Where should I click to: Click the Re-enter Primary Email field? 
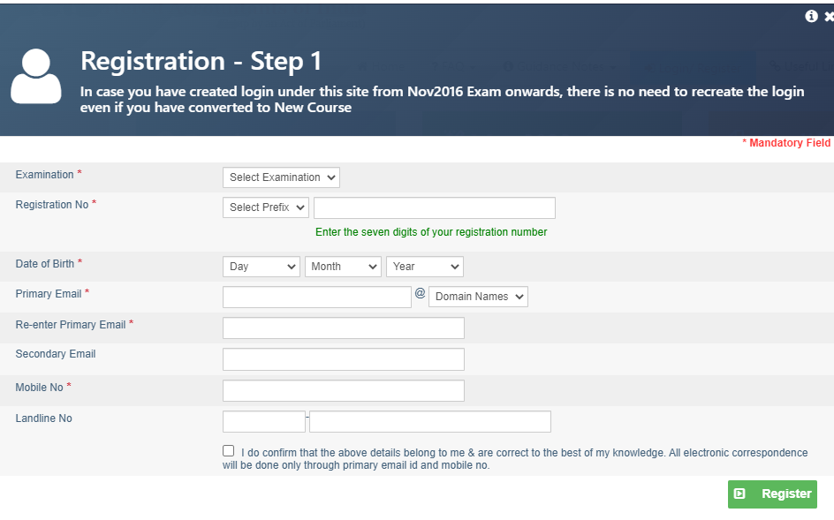[343, 328]
